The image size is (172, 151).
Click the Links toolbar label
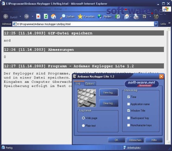163,24
